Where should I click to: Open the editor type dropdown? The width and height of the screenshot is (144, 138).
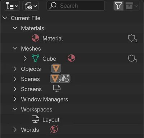coord(12,6)
